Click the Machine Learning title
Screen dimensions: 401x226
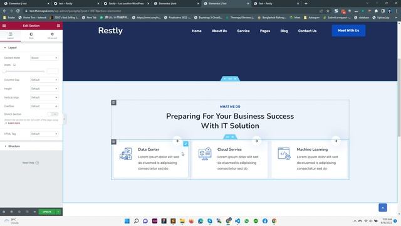(x=312, y=149)
